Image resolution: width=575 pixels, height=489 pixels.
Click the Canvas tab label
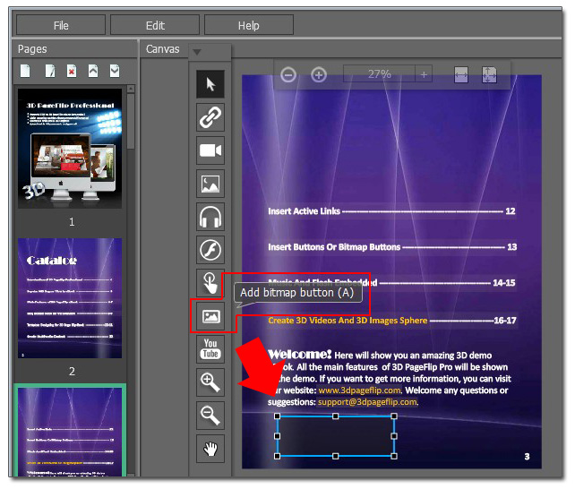[162, 49]
